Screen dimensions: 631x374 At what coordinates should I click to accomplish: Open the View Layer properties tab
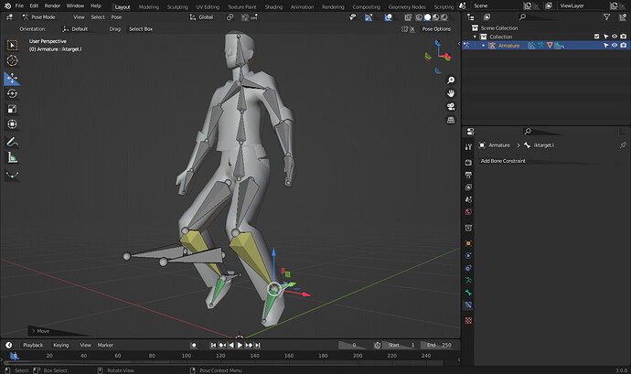[468, 187]
